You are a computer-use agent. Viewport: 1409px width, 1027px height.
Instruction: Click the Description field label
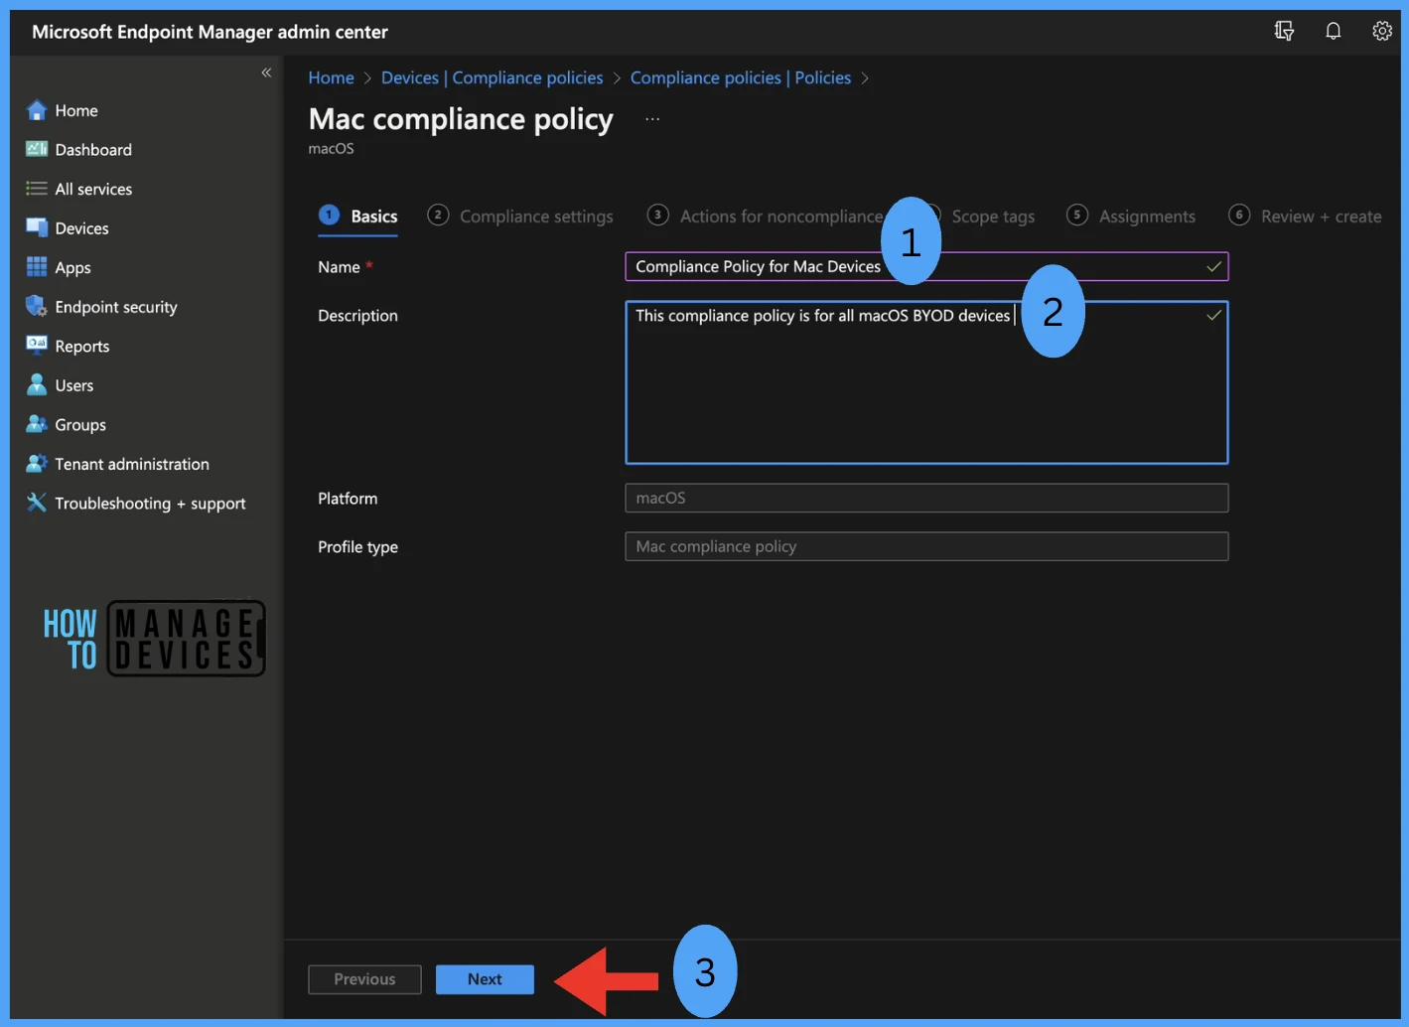(x=357, y=316)
